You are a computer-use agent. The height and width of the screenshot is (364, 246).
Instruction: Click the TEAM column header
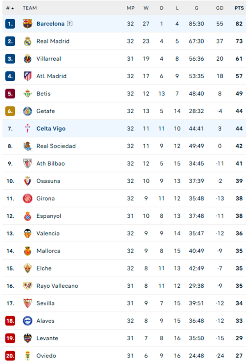click(x=30, y=8)
